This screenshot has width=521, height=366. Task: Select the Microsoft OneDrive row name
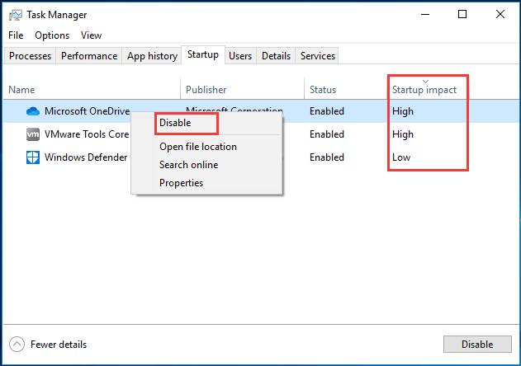(x=87, y=111)
